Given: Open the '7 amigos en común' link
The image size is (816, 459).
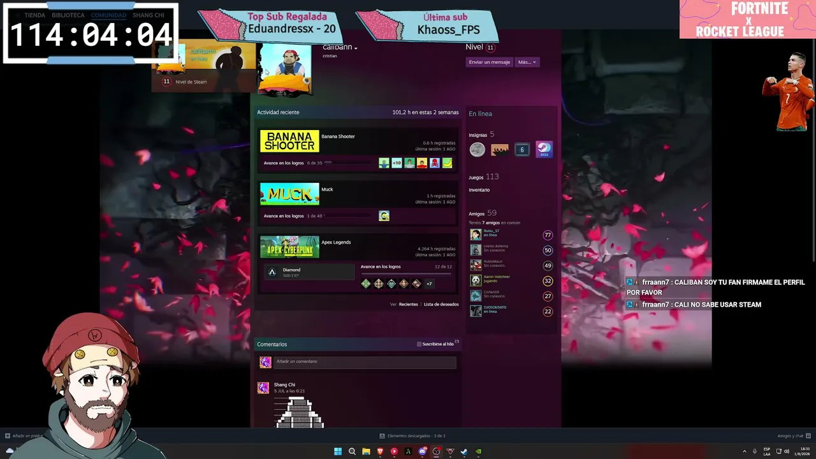Looking at the screenshot, I should (x=492, y=222).
